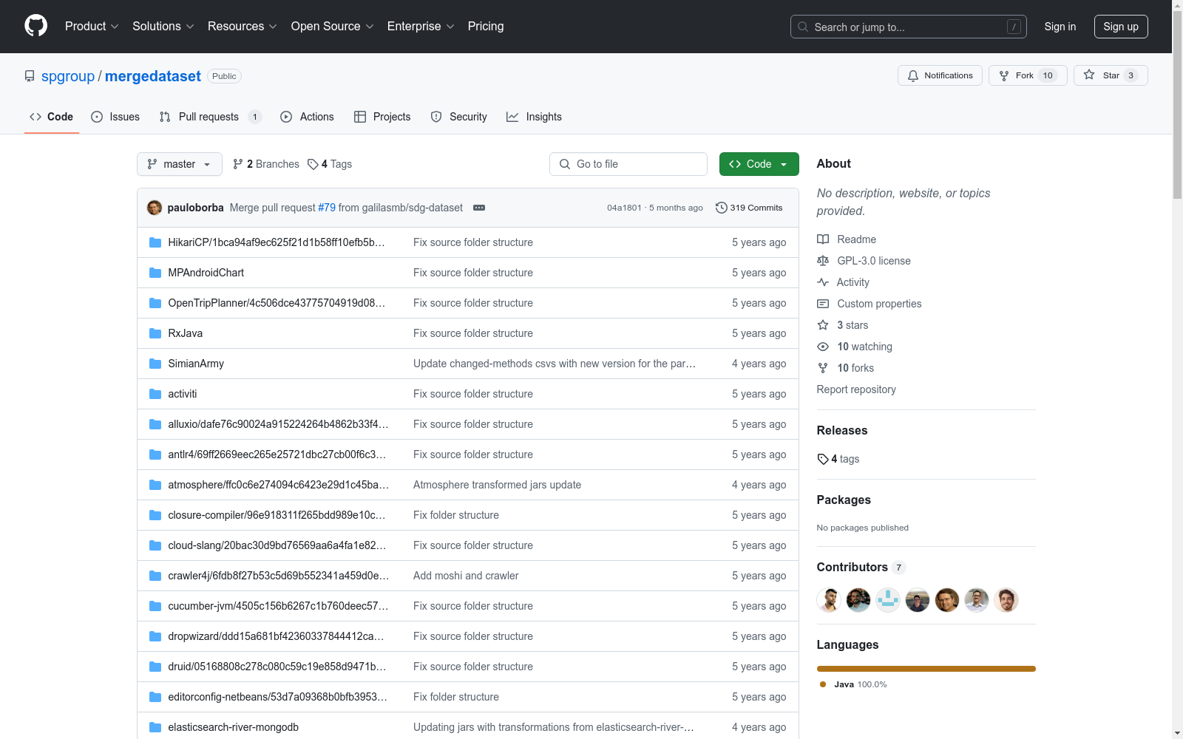The width and height of the screenshot is (1183, 739).
Task: Click the book icon beside Readme
Action: [x=823, y=239]
